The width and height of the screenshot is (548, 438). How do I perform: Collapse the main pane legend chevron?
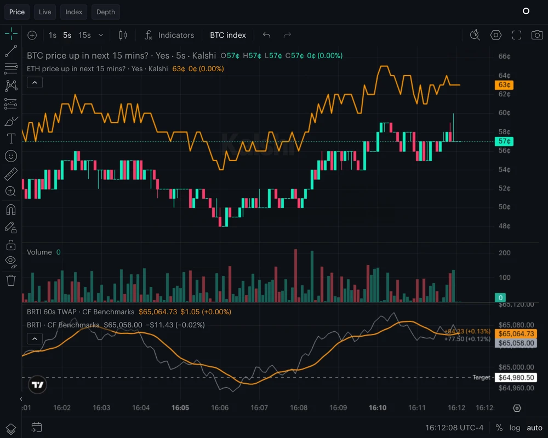[35, 83]
